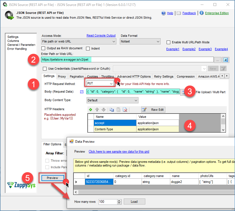Click the move header up arrow icon
The height and width of the screenshot is (211, 235).
click(x=97, y=110)
